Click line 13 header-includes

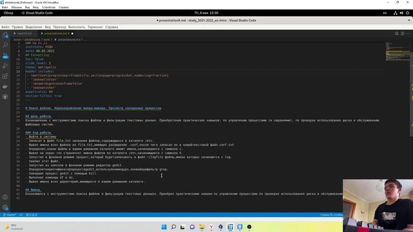pos(40,72)
